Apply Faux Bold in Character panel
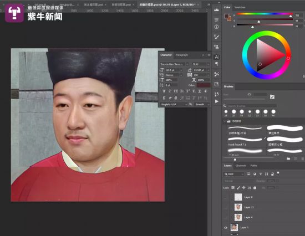Image resolution: width=305 pixels, height=236 pixels. (164, 91)
